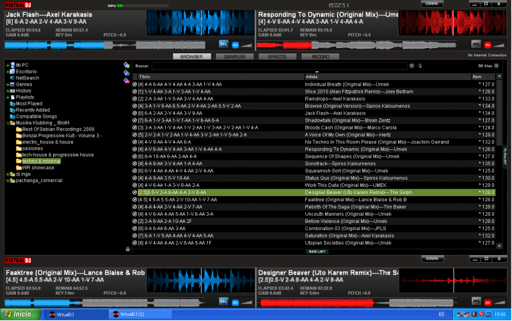Click the ES language indicator in taskbar

441,314
